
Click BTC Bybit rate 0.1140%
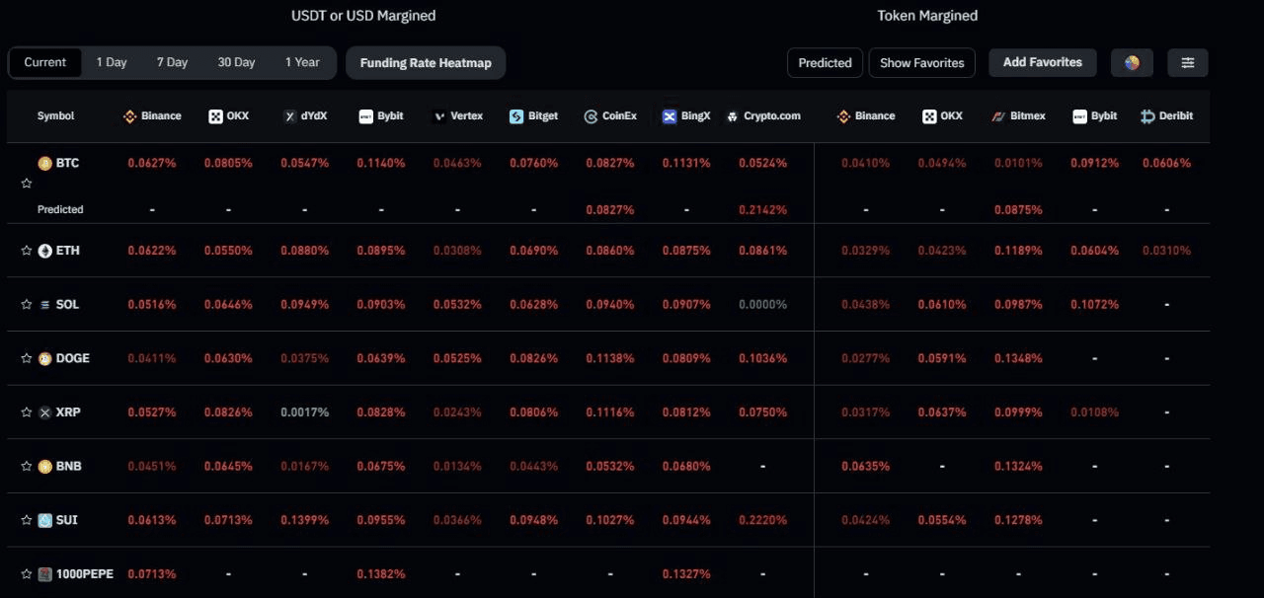click(381, 163)
